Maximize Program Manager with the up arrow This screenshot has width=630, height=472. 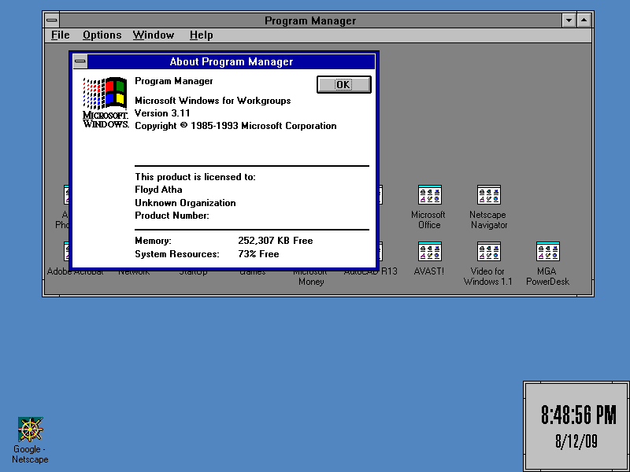pos(584,20)
